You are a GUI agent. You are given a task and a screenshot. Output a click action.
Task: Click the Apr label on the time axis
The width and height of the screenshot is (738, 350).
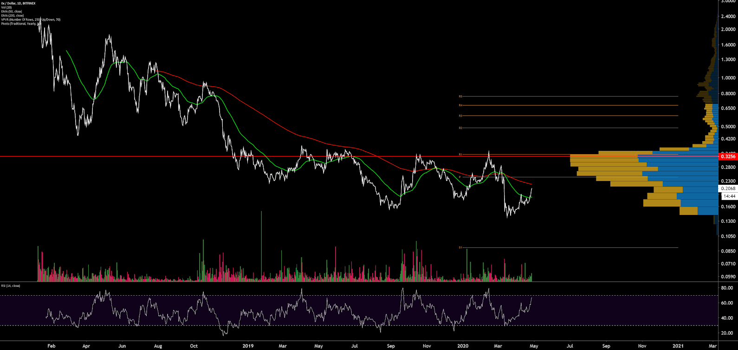tap(86, 346)
